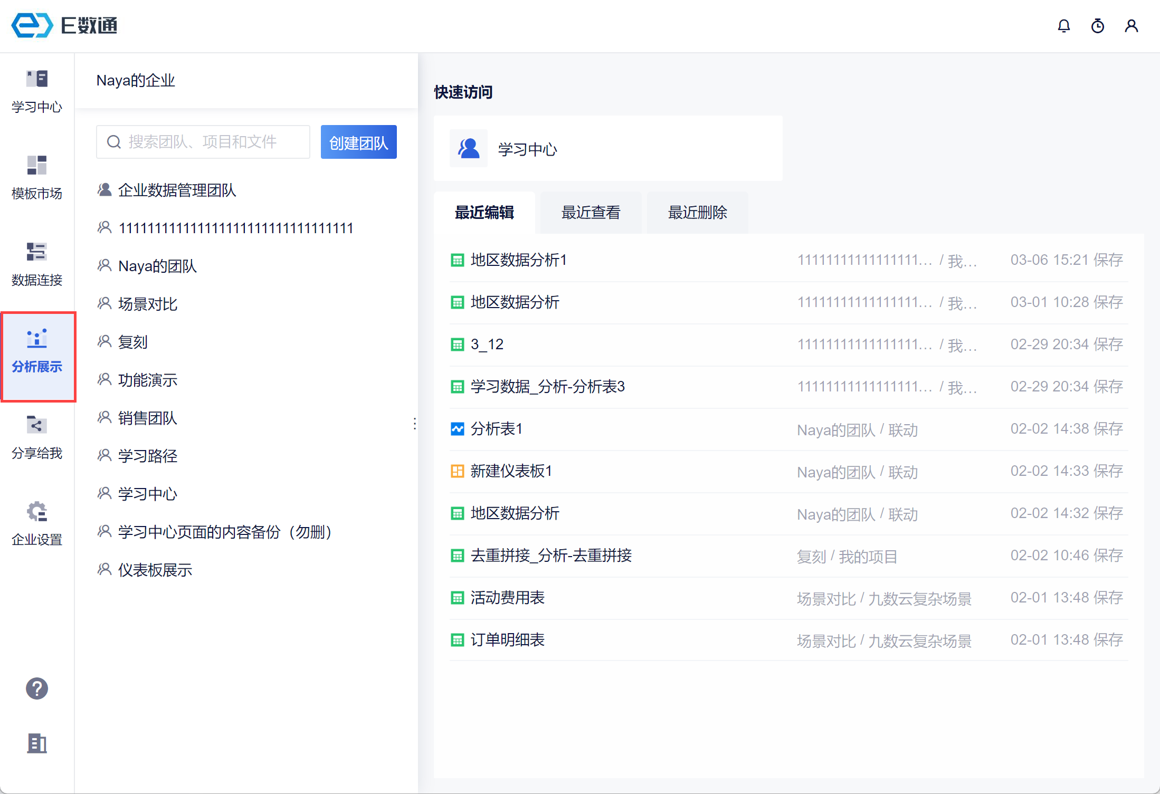This screenshot has width=1160, height=794.
Task: Click the timer clock icon in header
Action: tap(1097, 26)
